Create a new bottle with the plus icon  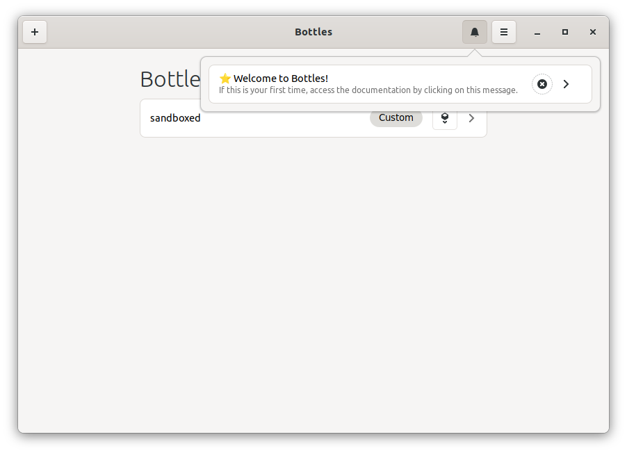click(35, 31)
